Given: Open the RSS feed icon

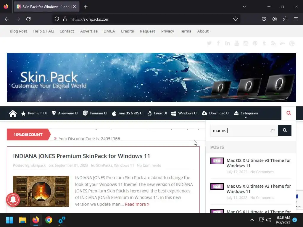Looking at the screenshot, I should point(273,43).
